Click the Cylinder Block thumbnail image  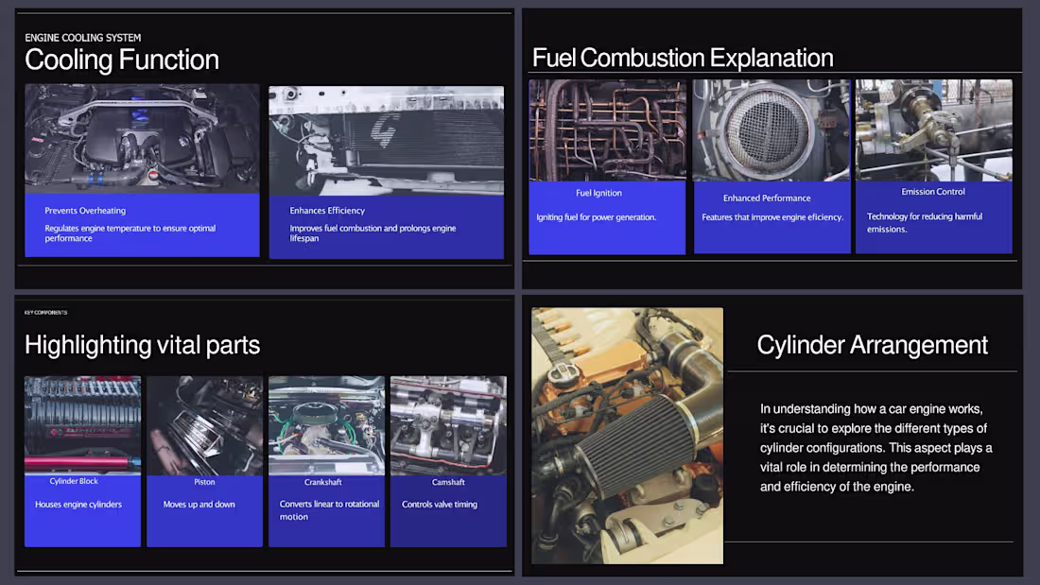click(82, 423)
